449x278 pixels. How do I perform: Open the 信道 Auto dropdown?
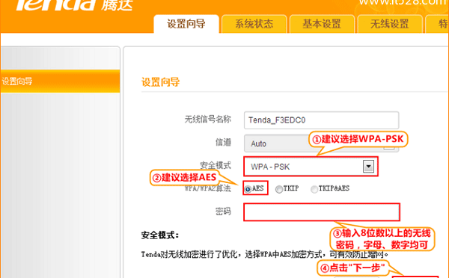tap(321, 143)
